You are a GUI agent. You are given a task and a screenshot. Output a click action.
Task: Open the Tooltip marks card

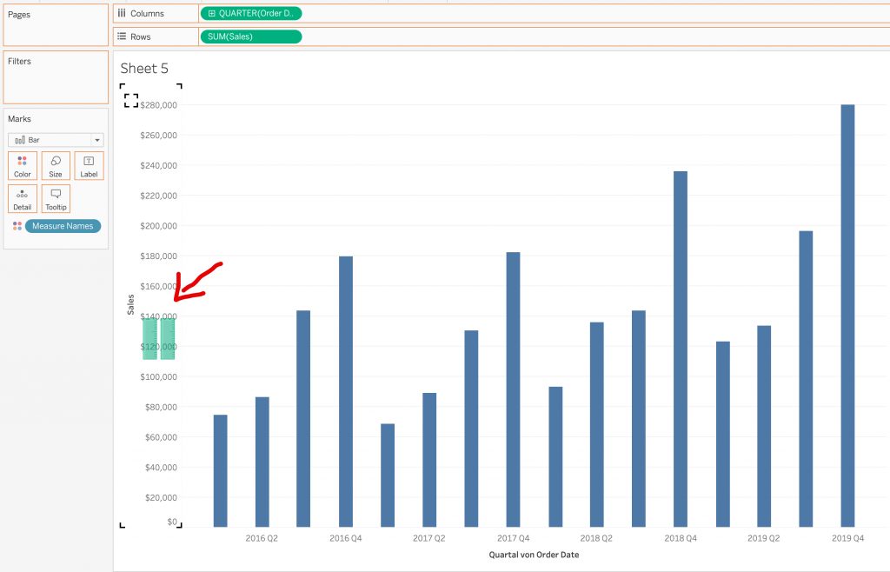pos(56,198)
